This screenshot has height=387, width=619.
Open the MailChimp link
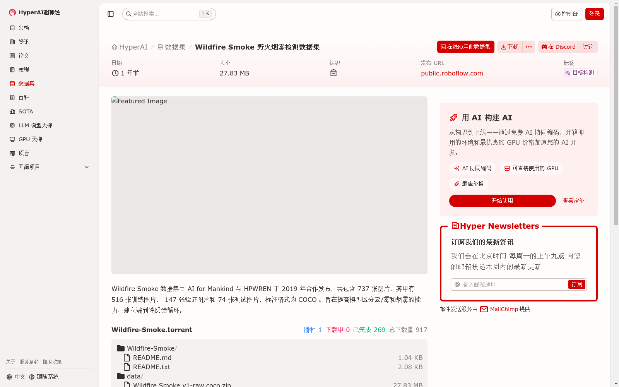tap(499, 309)
